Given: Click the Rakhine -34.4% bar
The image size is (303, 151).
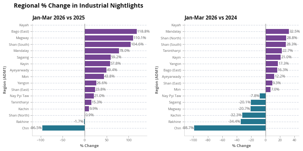Looking at the screenshot, I should (253, 122).
